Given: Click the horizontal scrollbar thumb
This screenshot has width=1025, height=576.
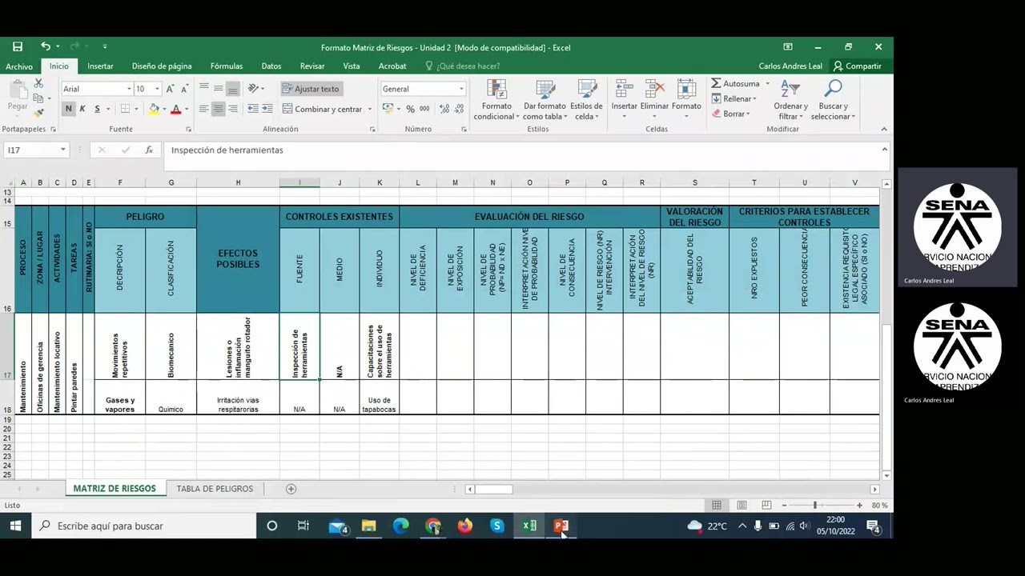Looking at the screenshot, I should 493,489.
